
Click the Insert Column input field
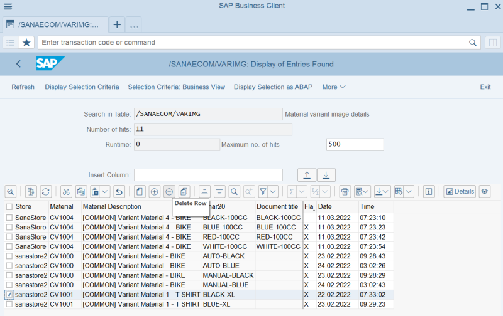[208, 175]
